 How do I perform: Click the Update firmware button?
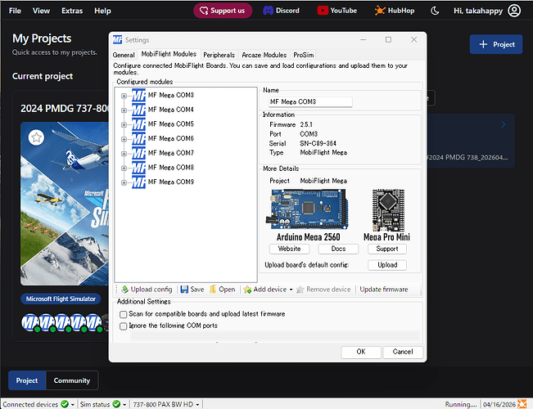click(x=384, y=290)
